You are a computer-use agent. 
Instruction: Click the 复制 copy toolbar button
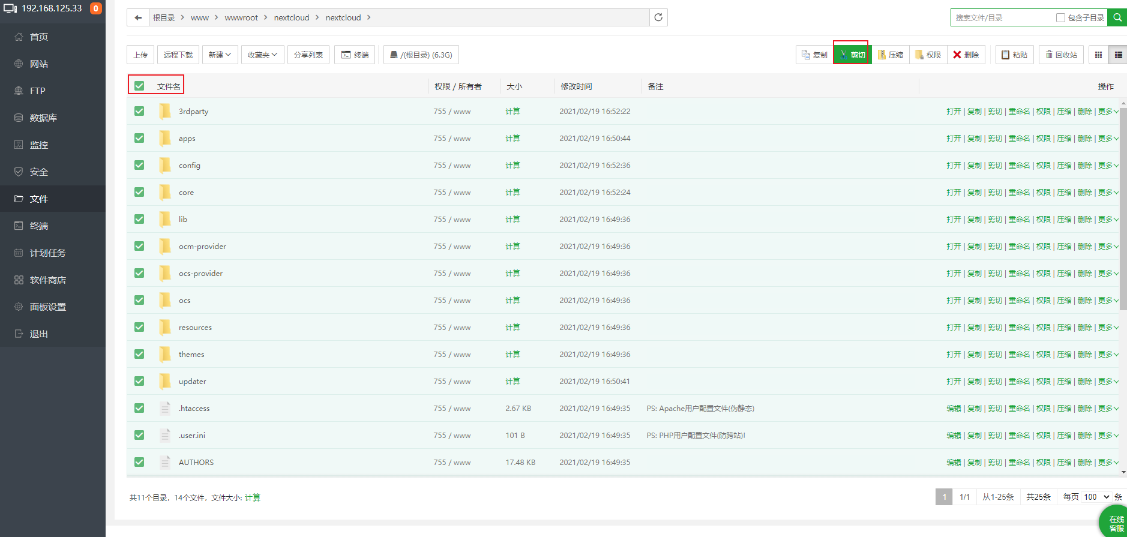point(814,55)
